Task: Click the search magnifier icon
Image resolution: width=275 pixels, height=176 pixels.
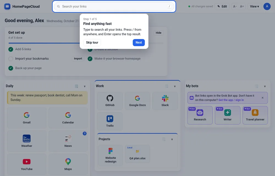Action: pyautogui.click(x=58, y=7)
